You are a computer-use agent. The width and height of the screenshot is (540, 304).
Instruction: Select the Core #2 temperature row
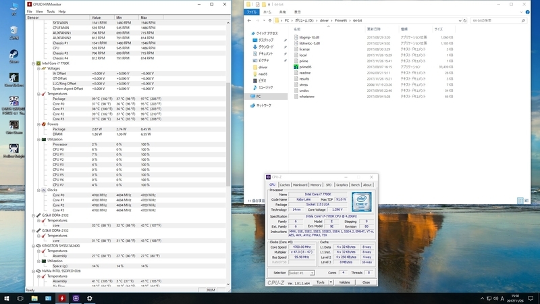click(126, 113)
